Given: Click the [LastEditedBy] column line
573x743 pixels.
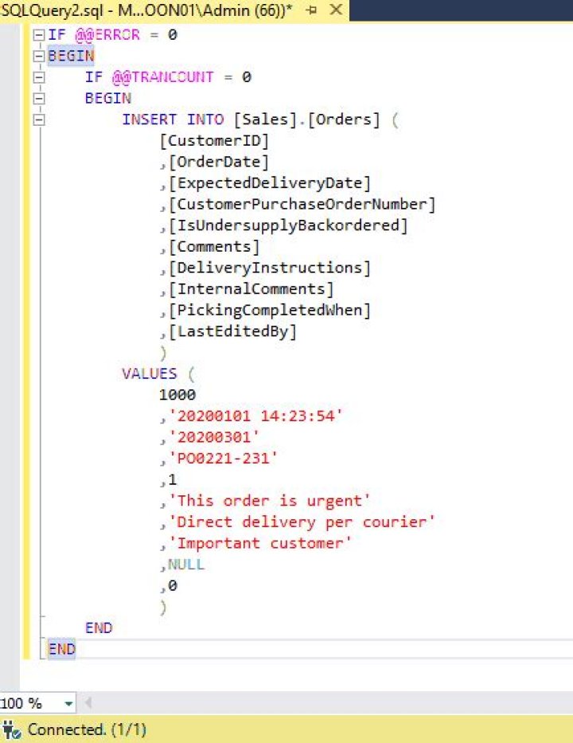Looking at the screenshot, I should pos(232,331).
